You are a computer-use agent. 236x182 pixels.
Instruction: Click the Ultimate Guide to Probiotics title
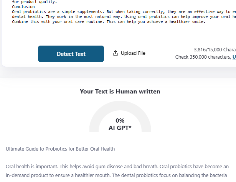[60, 149]
